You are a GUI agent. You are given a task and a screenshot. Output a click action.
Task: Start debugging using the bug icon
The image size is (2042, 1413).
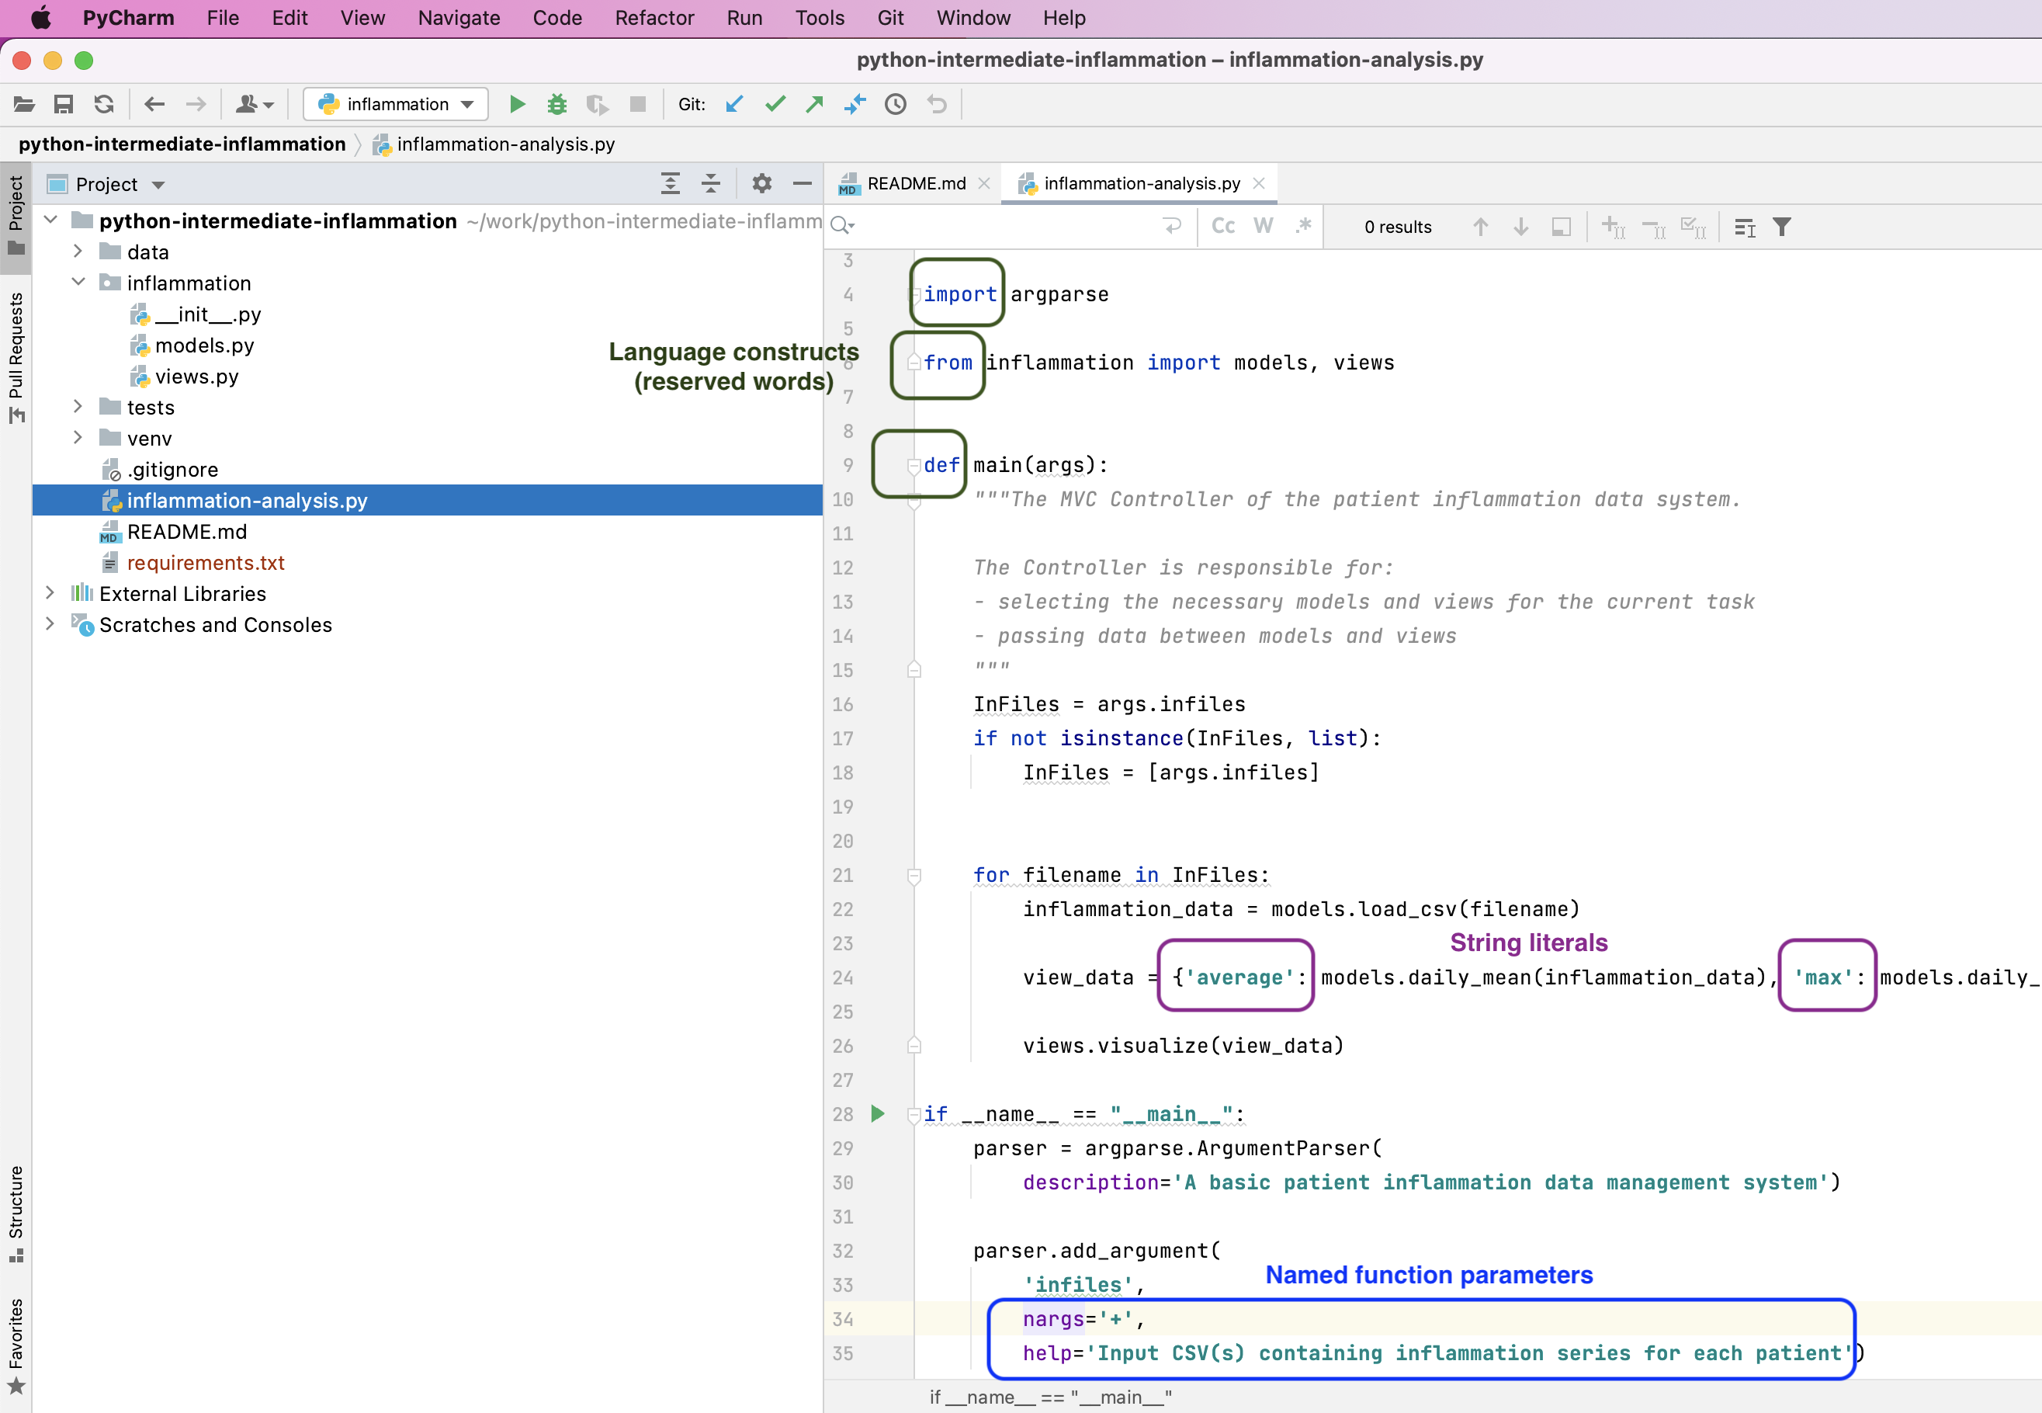coord(556,103)
